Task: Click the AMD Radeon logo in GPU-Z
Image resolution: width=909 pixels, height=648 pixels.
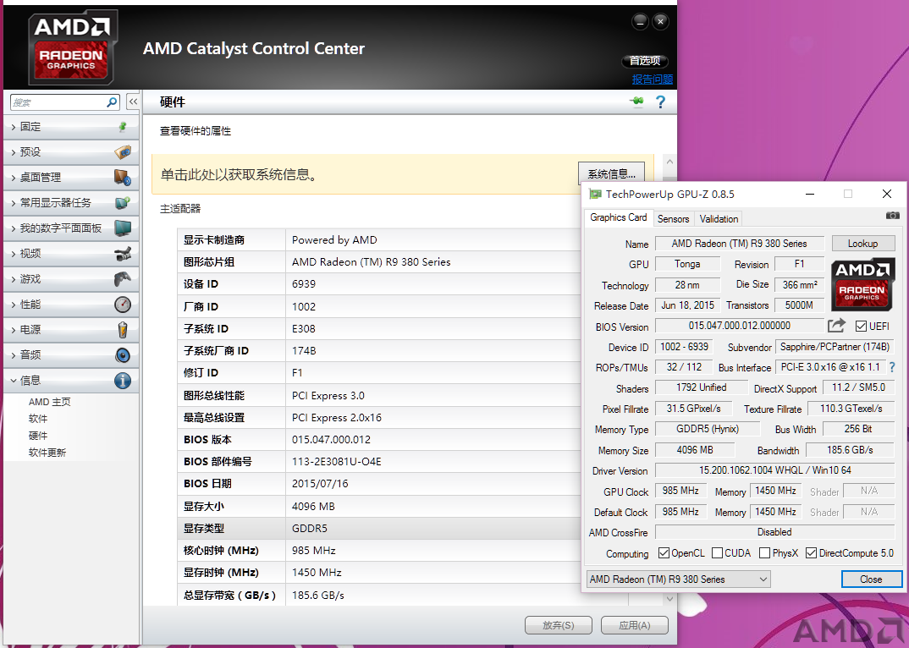Action: [862, 284]
